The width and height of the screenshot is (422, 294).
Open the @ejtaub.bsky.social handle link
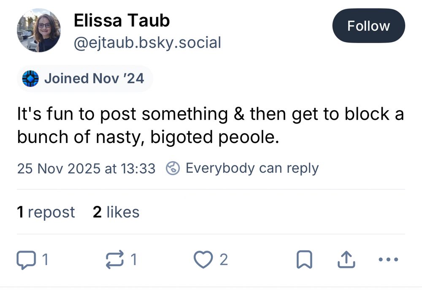(x=147, y=43)
